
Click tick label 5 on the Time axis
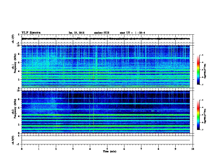coord(107,149)
